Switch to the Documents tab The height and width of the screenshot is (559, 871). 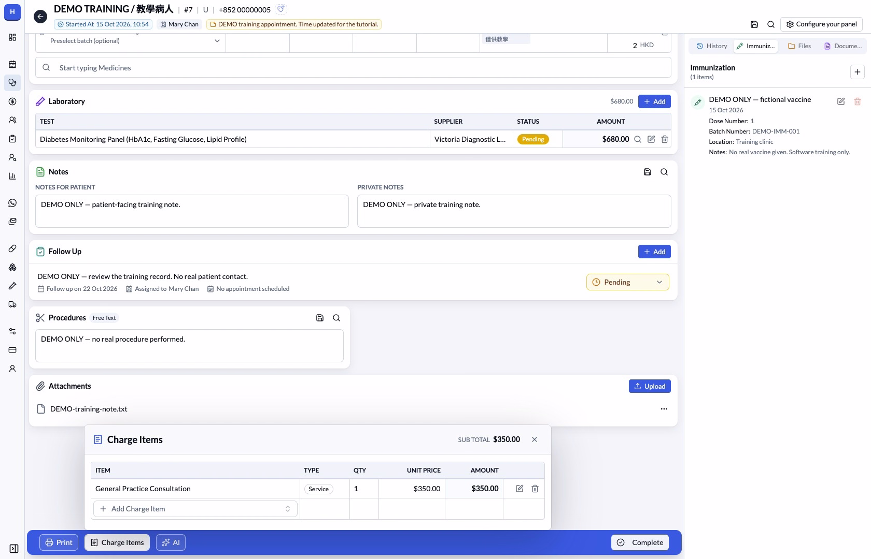(843, 46)
